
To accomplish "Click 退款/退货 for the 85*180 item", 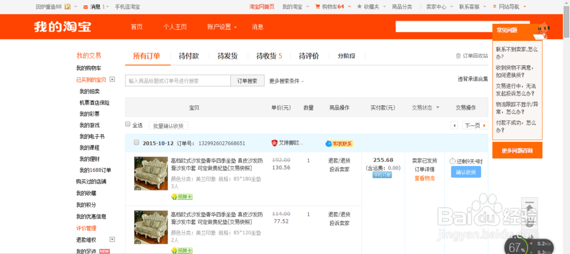I will tap(339, 160).
